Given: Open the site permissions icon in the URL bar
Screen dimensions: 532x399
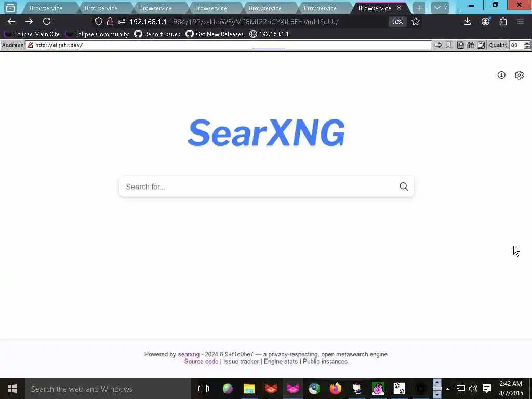Looking at the screenshot, I should 122,22.
